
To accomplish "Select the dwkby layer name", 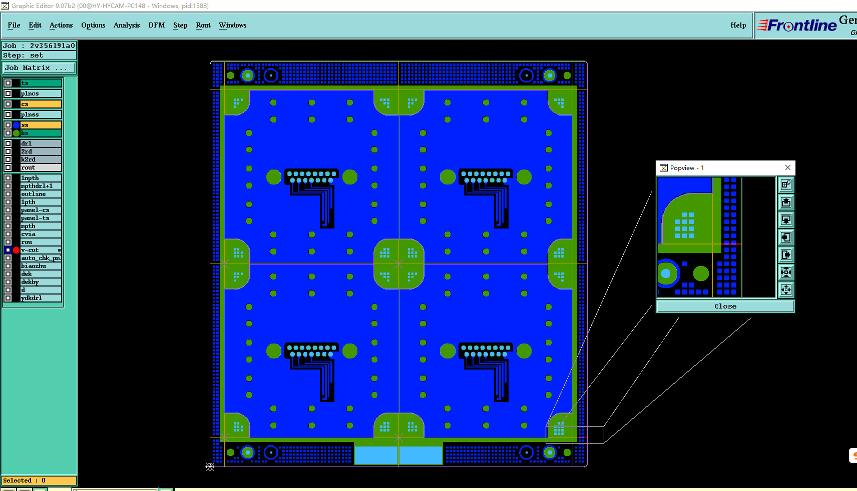I will pos(41,282).
